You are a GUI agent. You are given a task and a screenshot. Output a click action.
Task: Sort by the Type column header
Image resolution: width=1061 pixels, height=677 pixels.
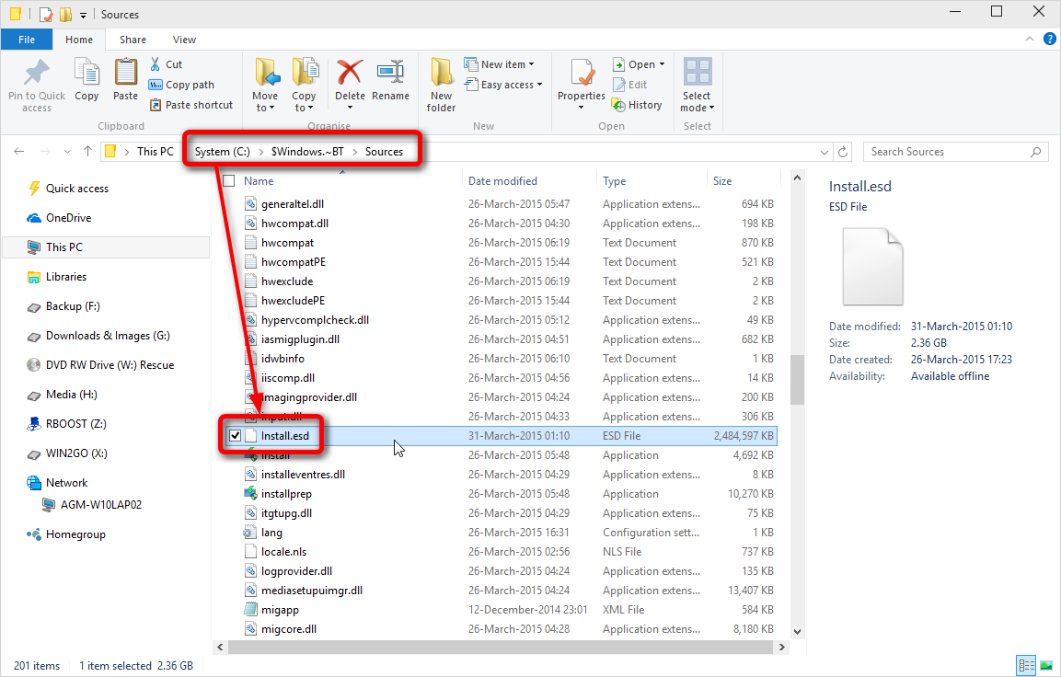615,180
